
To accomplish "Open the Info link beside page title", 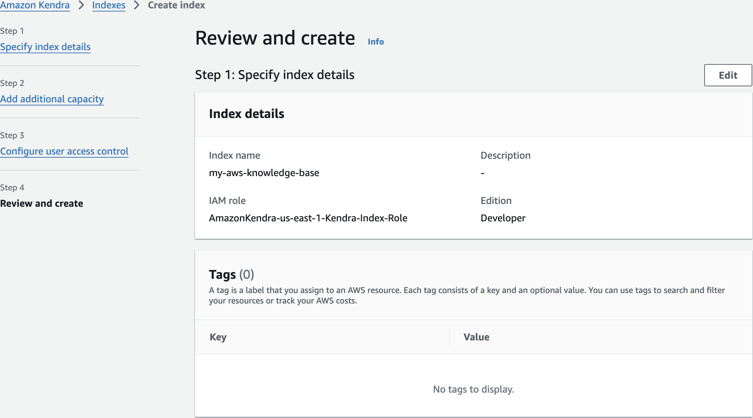I will (376, 41).
